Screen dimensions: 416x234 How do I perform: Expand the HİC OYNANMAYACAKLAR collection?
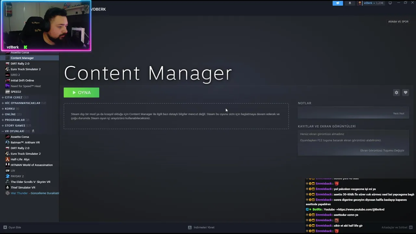tap(24, 103)
